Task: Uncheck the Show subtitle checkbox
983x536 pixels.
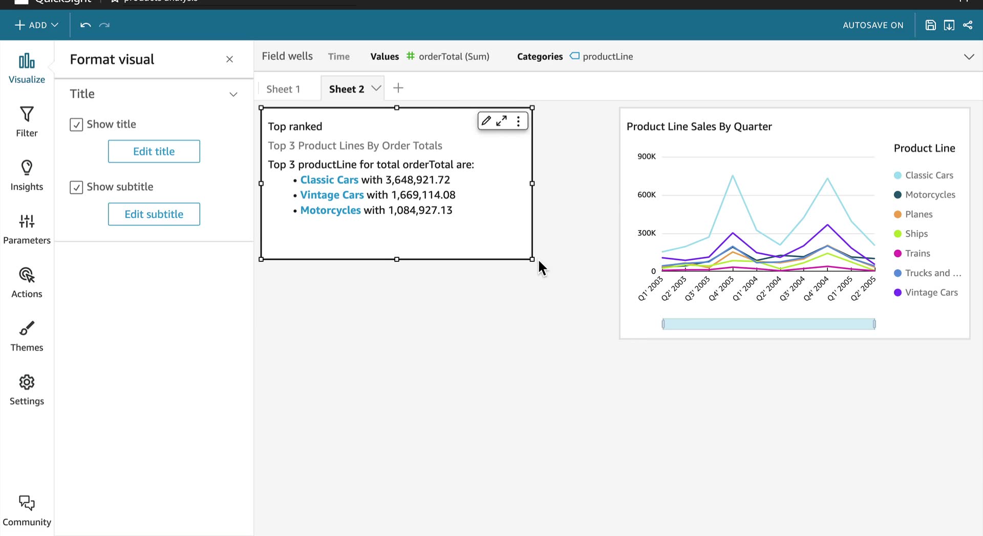Action: pyautogui.click(x=76, y=187)
